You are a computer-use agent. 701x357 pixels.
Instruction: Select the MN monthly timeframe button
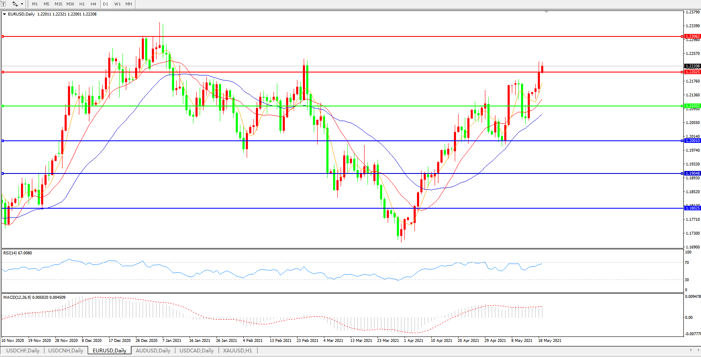[x=129, y=4]
